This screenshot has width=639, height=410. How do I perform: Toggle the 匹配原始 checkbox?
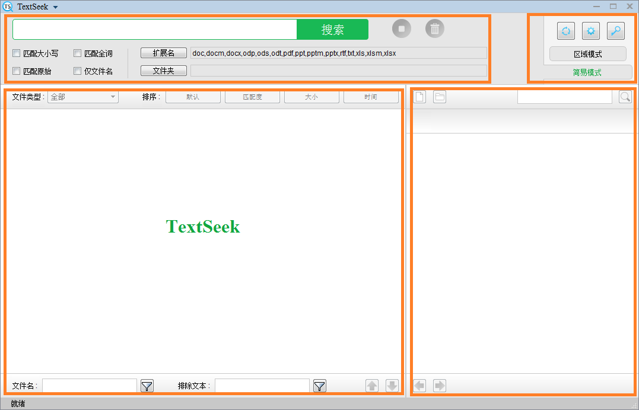pyautogui.click(x=16, y=71)
